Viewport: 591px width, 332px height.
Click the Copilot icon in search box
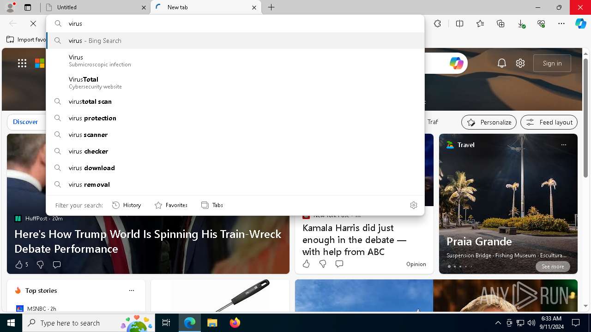(x=456, y=63)
